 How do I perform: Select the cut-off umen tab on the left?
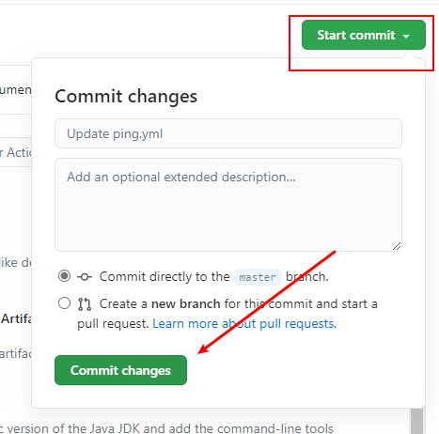point(16,90)
